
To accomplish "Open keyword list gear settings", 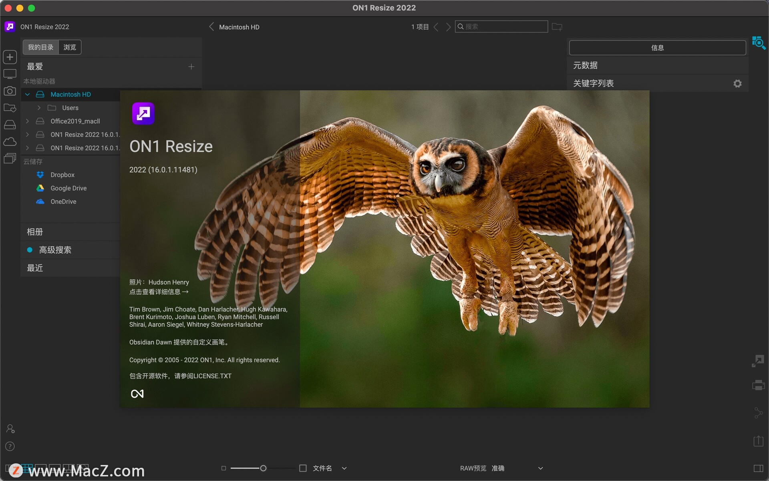I will (737, 83).
